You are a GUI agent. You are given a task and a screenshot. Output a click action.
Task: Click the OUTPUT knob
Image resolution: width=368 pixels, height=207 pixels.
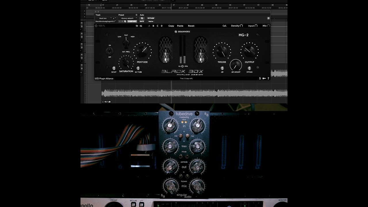click(250, 51)
